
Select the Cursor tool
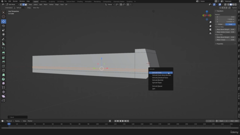(3, 16)
